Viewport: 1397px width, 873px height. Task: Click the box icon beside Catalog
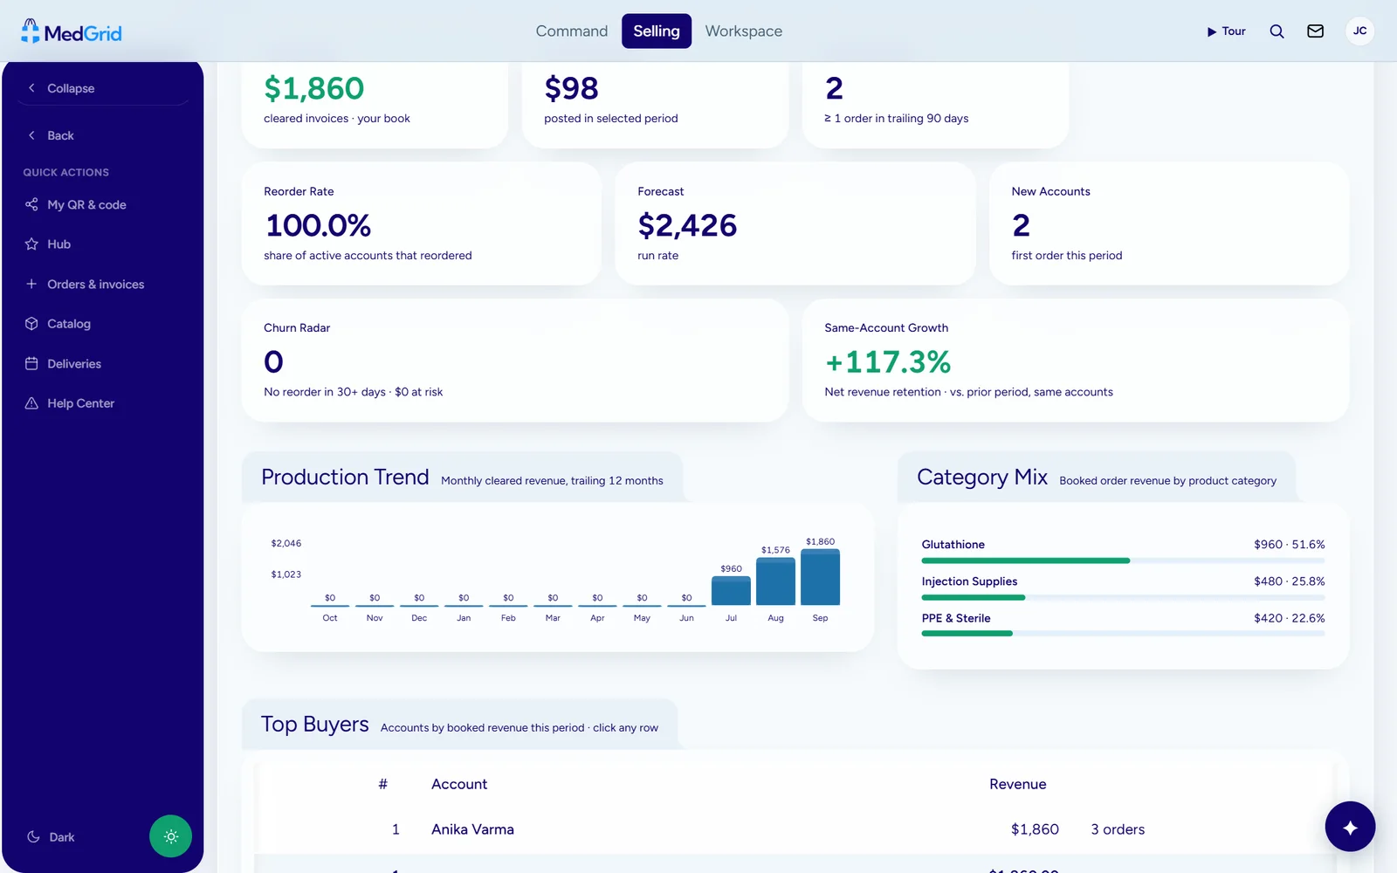pyautogui.click(x=31, y=323)
